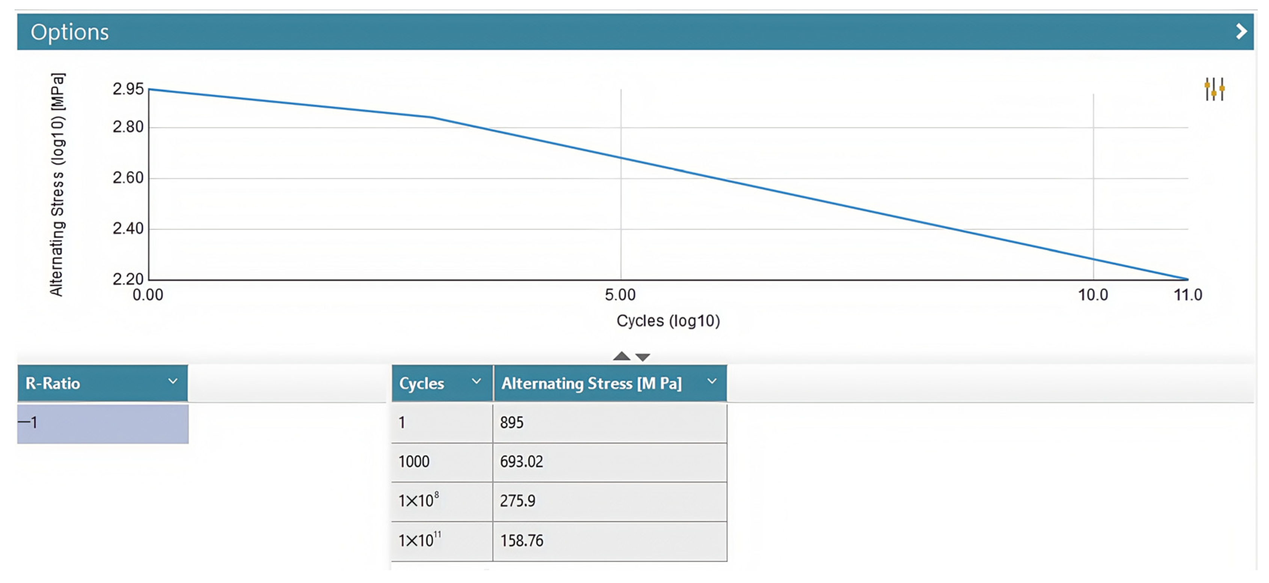Click the Cycles (log10) axis label
The height and width of the screenshot is (583, 1269).
[668, 321]
